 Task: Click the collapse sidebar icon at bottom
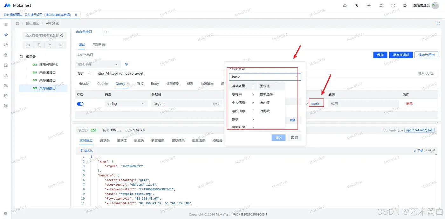click(6, 213)
